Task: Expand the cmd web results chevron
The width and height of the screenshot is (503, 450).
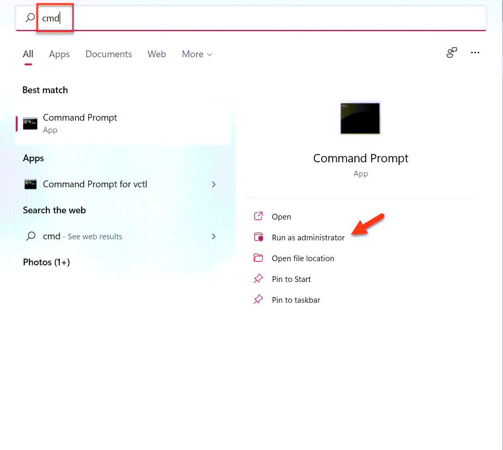Action: tap(214, 236)
